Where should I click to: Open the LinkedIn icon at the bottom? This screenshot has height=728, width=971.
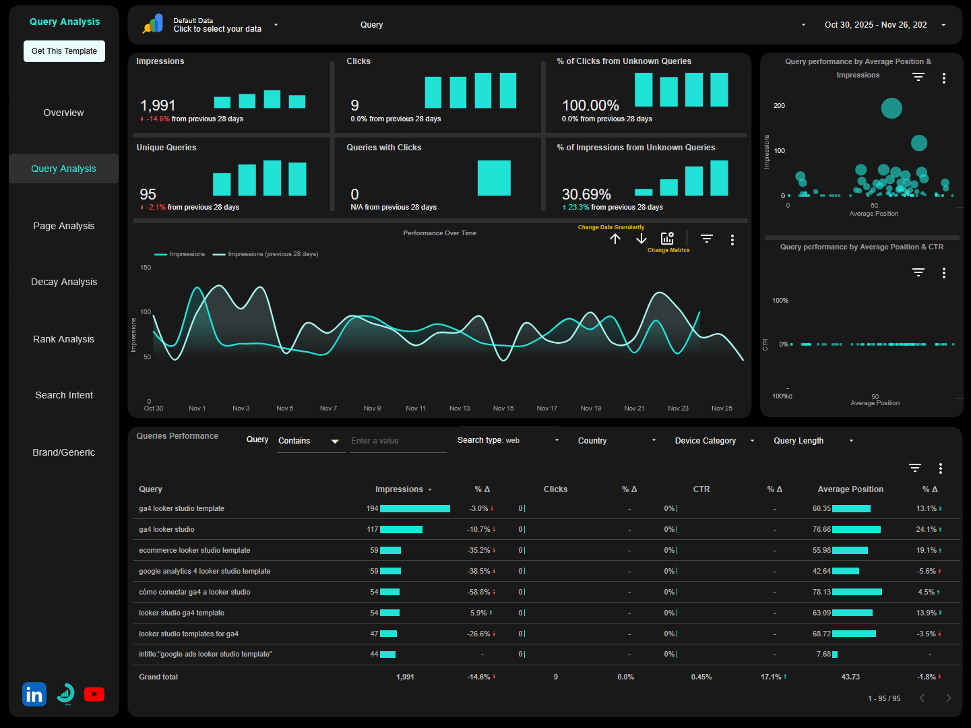point(34,694)
